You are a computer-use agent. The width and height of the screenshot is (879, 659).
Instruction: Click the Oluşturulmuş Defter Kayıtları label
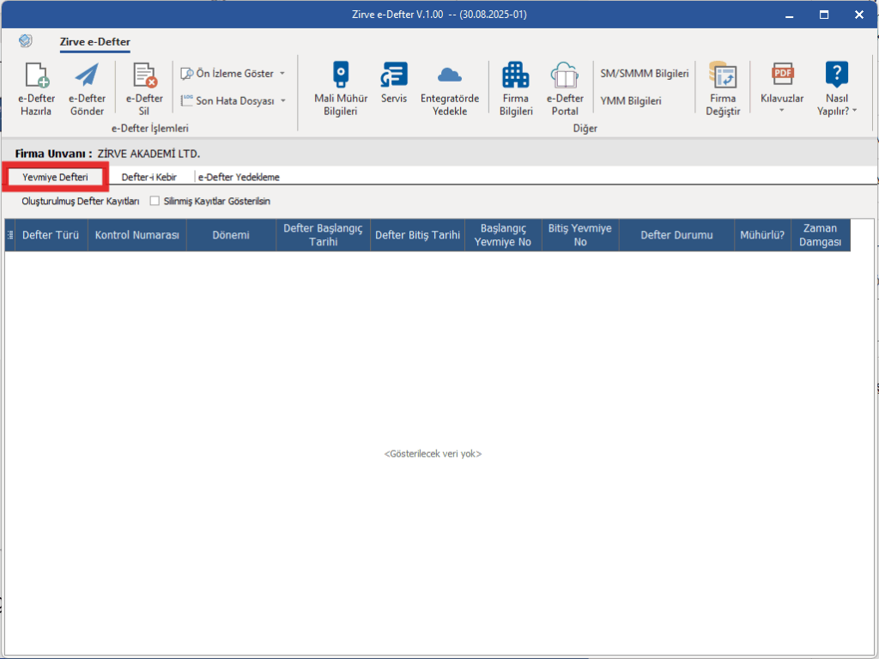pos(81,201)
